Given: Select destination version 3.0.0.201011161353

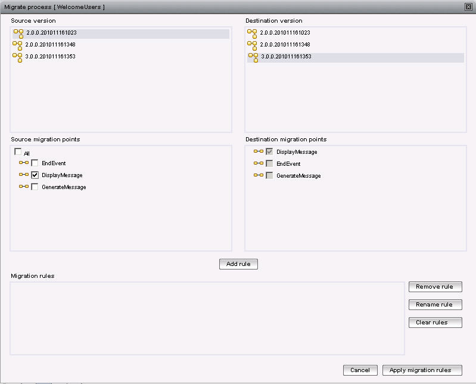Looking at the screenshot, I should point(356,57).
